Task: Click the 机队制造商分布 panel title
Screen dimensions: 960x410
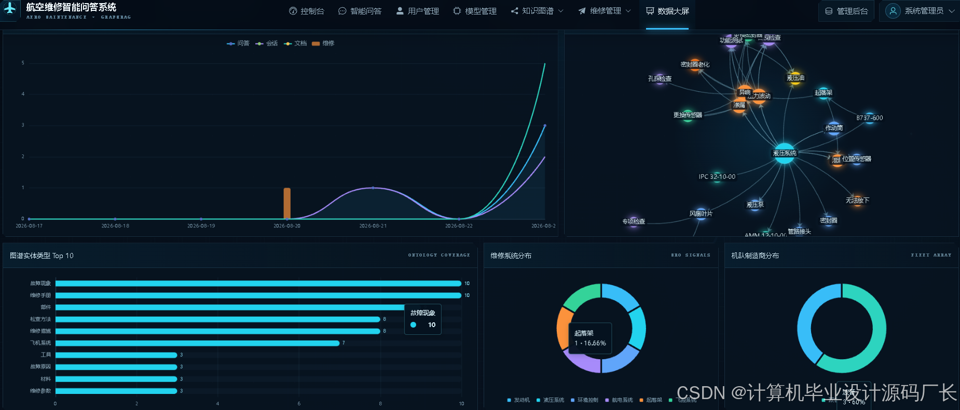Action: click(755, 256)
